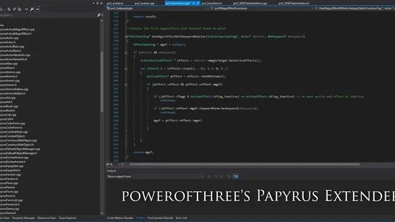Click the Show All Files icon

point(19,9)
